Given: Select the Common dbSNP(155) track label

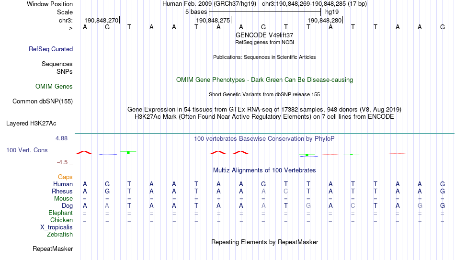Looking at the screenshot, I should pos(42,102).
